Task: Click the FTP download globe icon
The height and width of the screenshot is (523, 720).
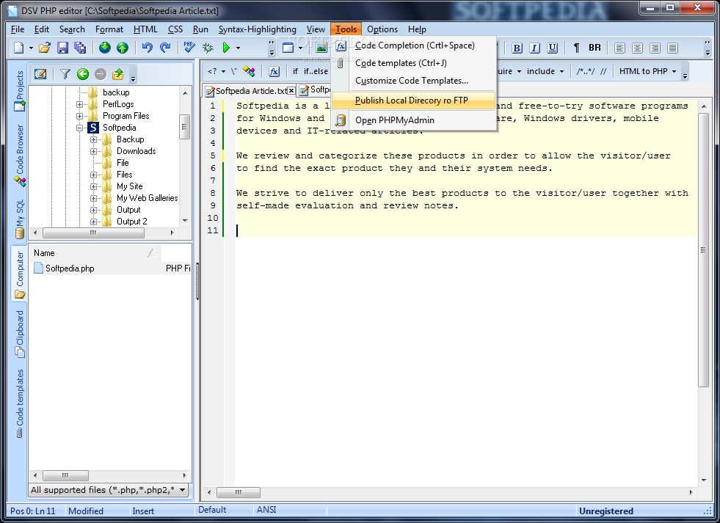Action: (x=105, y=48)
